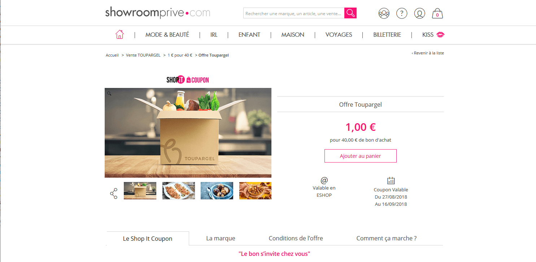Image resolution: width=536 pixels, height=262 pixels.
Task: Click the question mark help icon
Action: tap(402, 13)
